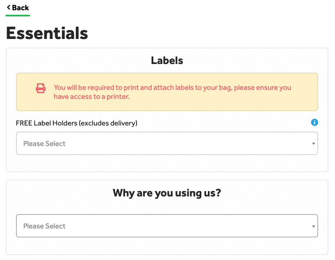Viewport: 335px width, 260px height.
Task: Click the Please Select text under Label Holders
Action: (x=44, y=144)
